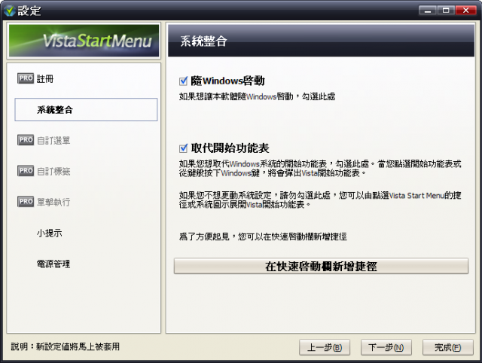Maximize the 設定 window
The height and width of the screenshot is (363, 482).
pyautogui.click(x=446, y=11)
